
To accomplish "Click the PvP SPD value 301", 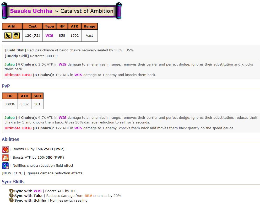I will (x=37, y=104).
